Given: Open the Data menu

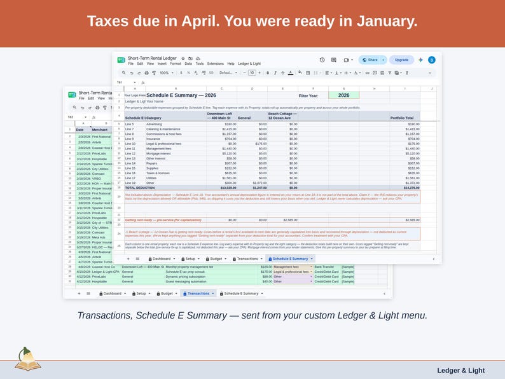Looking at the screenshot, I should (x=188, y=64).
